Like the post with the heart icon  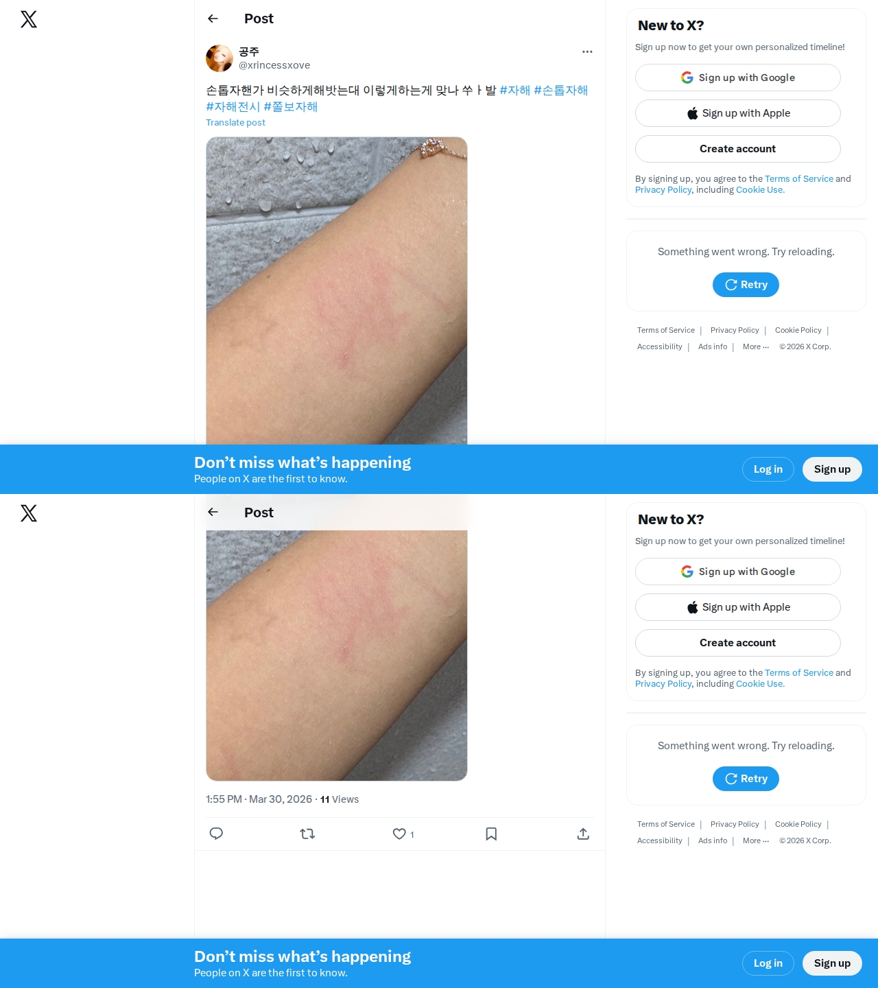click(399, 834)
